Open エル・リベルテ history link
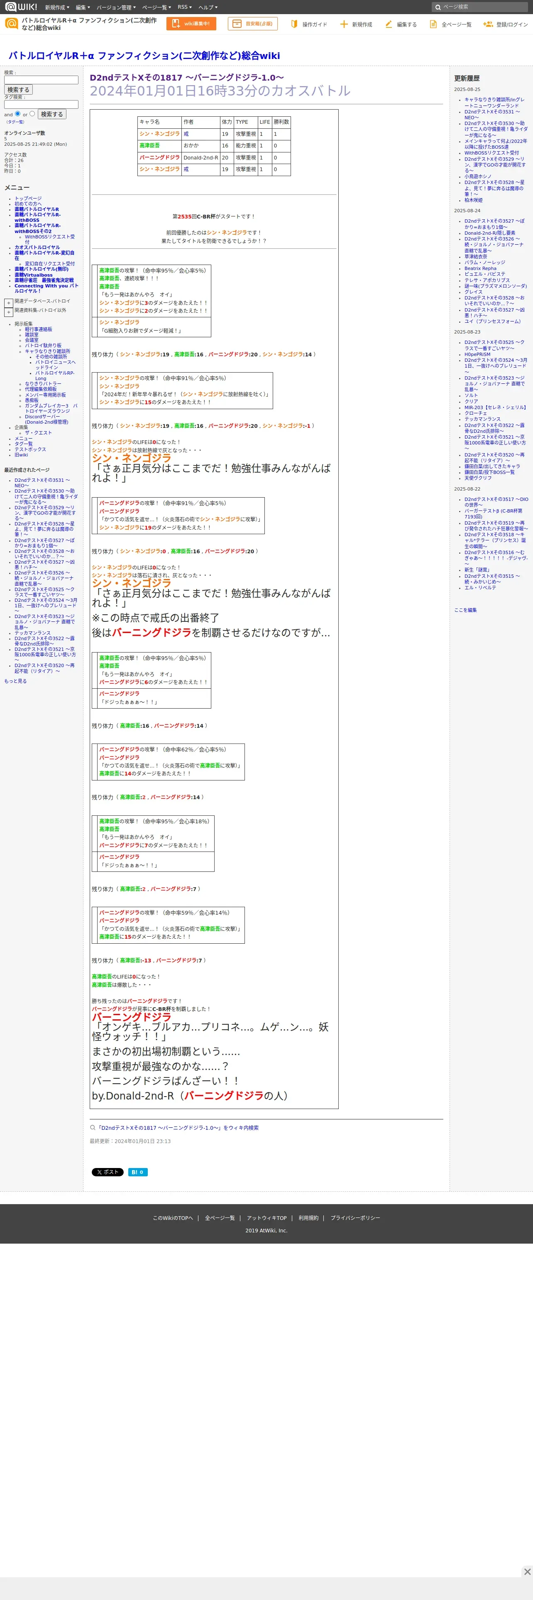 (480, 588)
